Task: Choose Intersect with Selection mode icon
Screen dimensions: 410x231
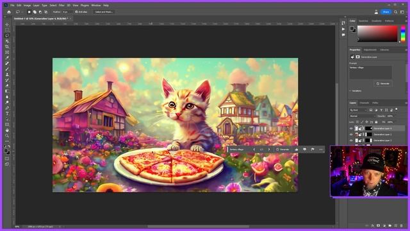Action: (45, 12)
